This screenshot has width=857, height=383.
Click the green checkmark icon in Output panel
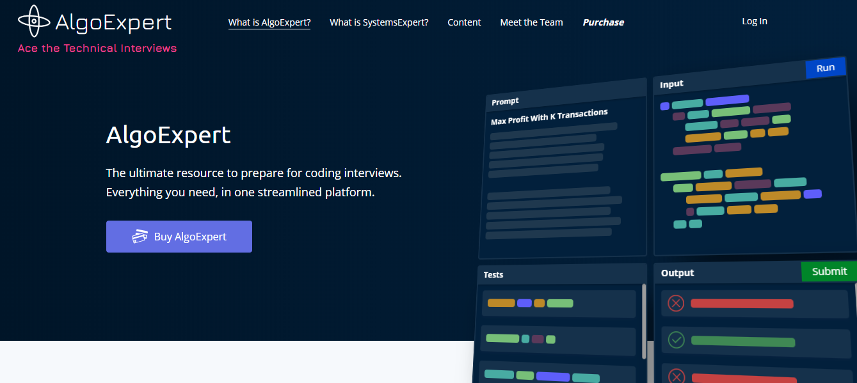(676, 340)
